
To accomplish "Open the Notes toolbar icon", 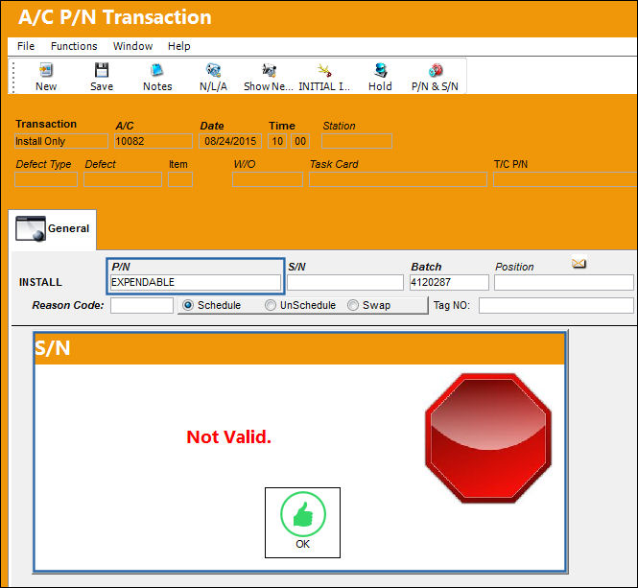I will pyautogui.click(x=157, y=70).
